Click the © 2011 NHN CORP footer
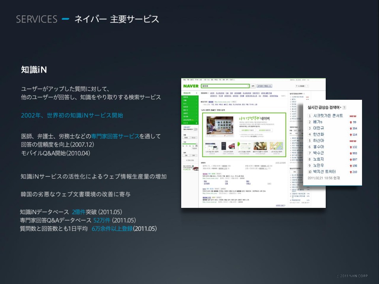The image size is (379, 284). tap(352, 276)
